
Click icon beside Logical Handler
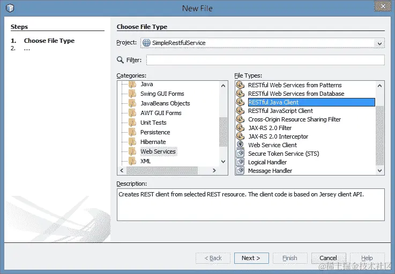(240, 162)
